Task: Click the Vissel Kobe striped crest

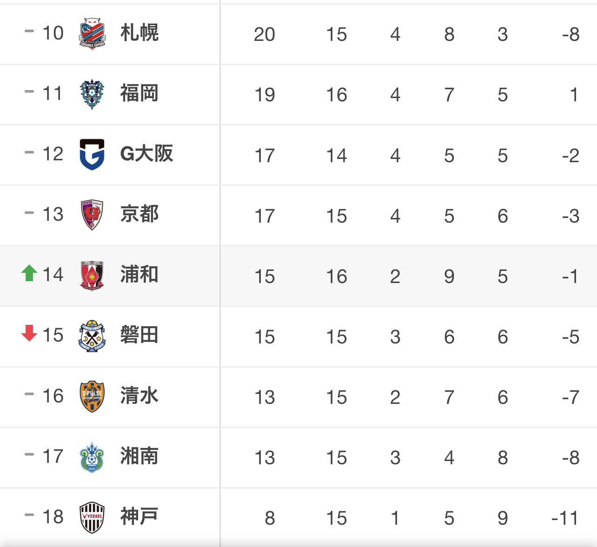Action: [92, 517]
